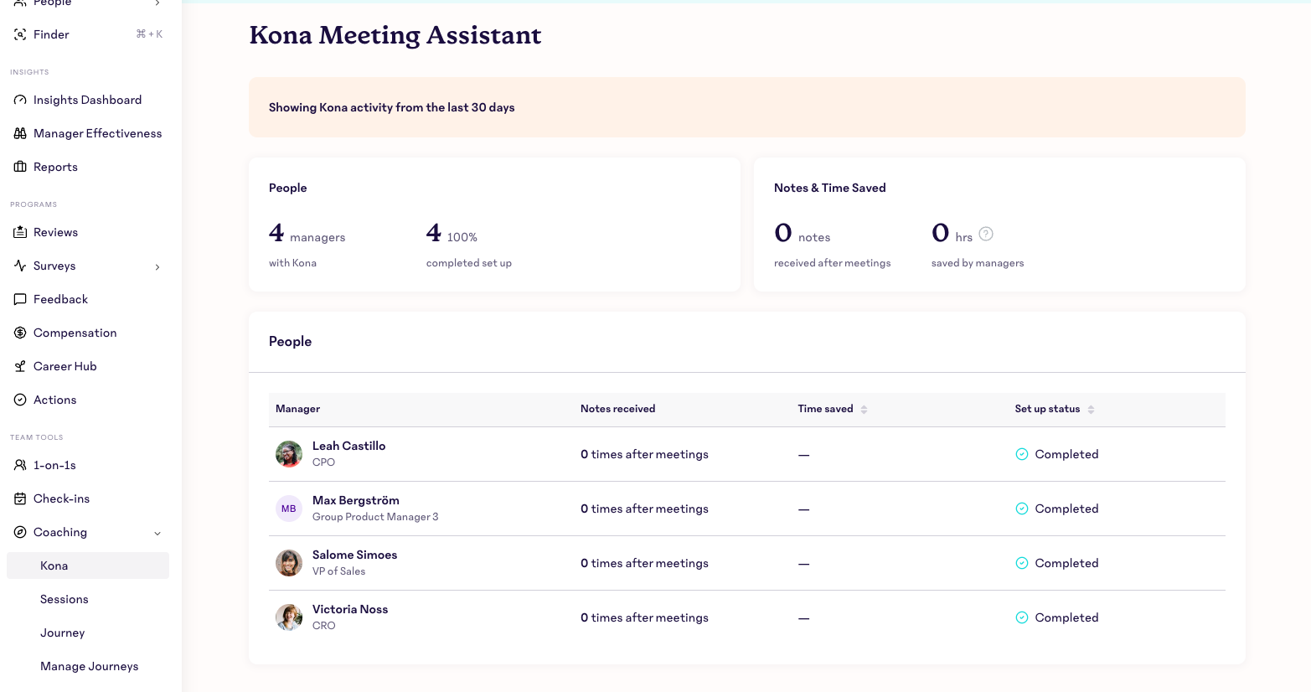Click the Compensation dollar icon
Screen dimensions: 1311x692
pyautogui.click(x=20, y=333)
